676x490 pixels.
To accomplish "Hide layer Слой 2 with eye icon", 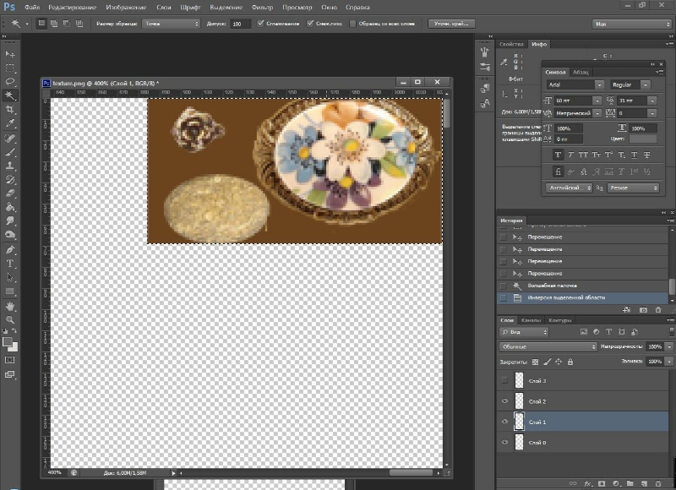I will pyautogui.click(x=504, y=400).
